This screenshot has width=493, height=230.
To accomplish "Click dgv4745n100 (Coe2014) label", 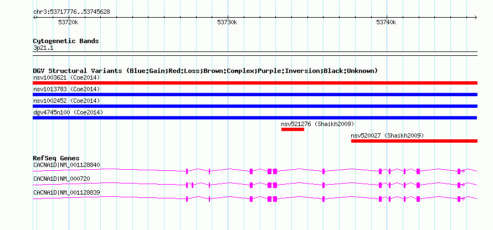I will coord(68,112).
